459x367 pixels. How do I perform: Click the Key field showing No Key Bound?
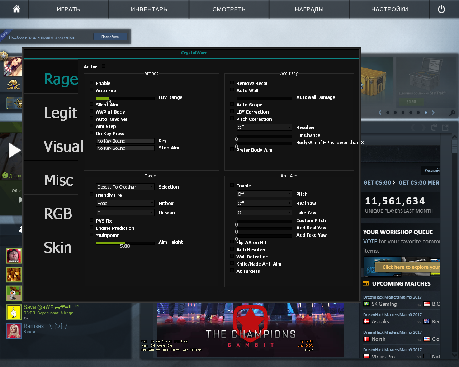[x=125, y=141]
